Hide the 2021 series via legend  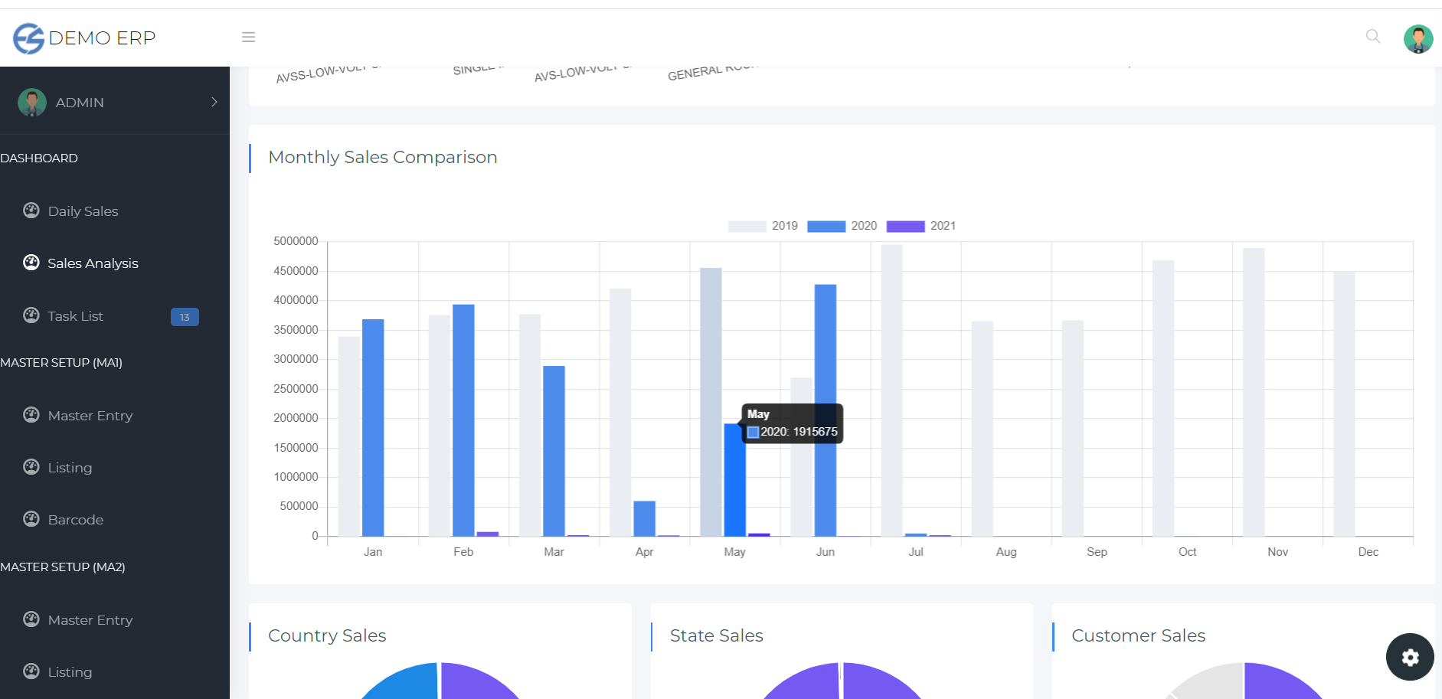click(920, 226)
